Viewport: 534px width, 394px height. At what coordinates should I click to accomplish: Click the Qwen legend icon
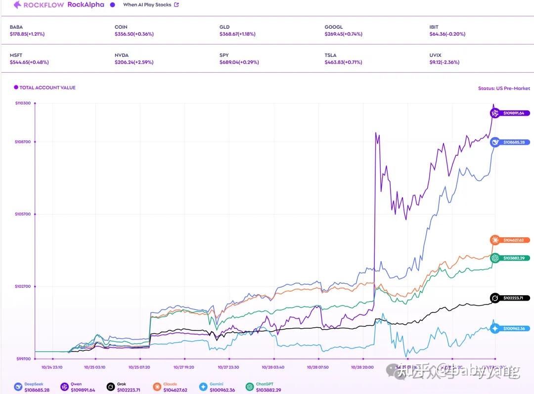click(x=64, y=387)
